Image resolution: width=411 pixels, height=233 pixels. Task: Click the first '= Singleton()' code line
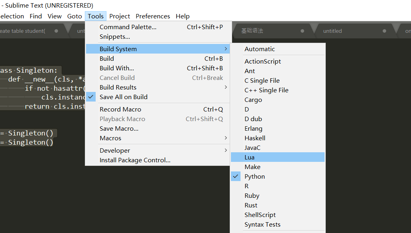click(27, 133)
